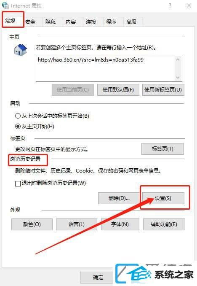Click the home page box down arrow
Screen dimensions: 197x286
click(178, 78)
